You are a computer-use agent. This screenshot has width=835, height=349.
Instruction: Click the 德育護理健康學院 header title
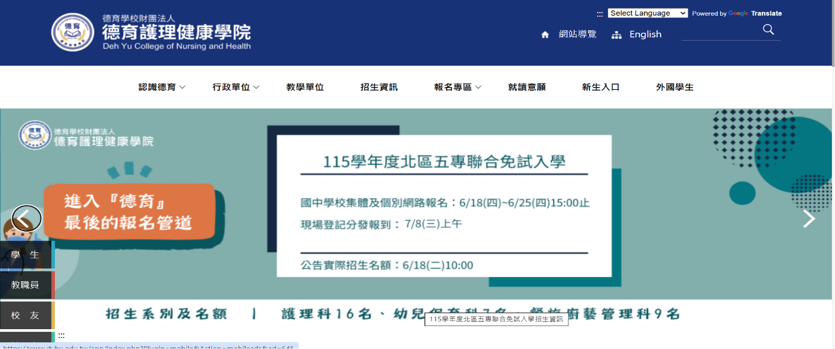(x=177, y=32)
